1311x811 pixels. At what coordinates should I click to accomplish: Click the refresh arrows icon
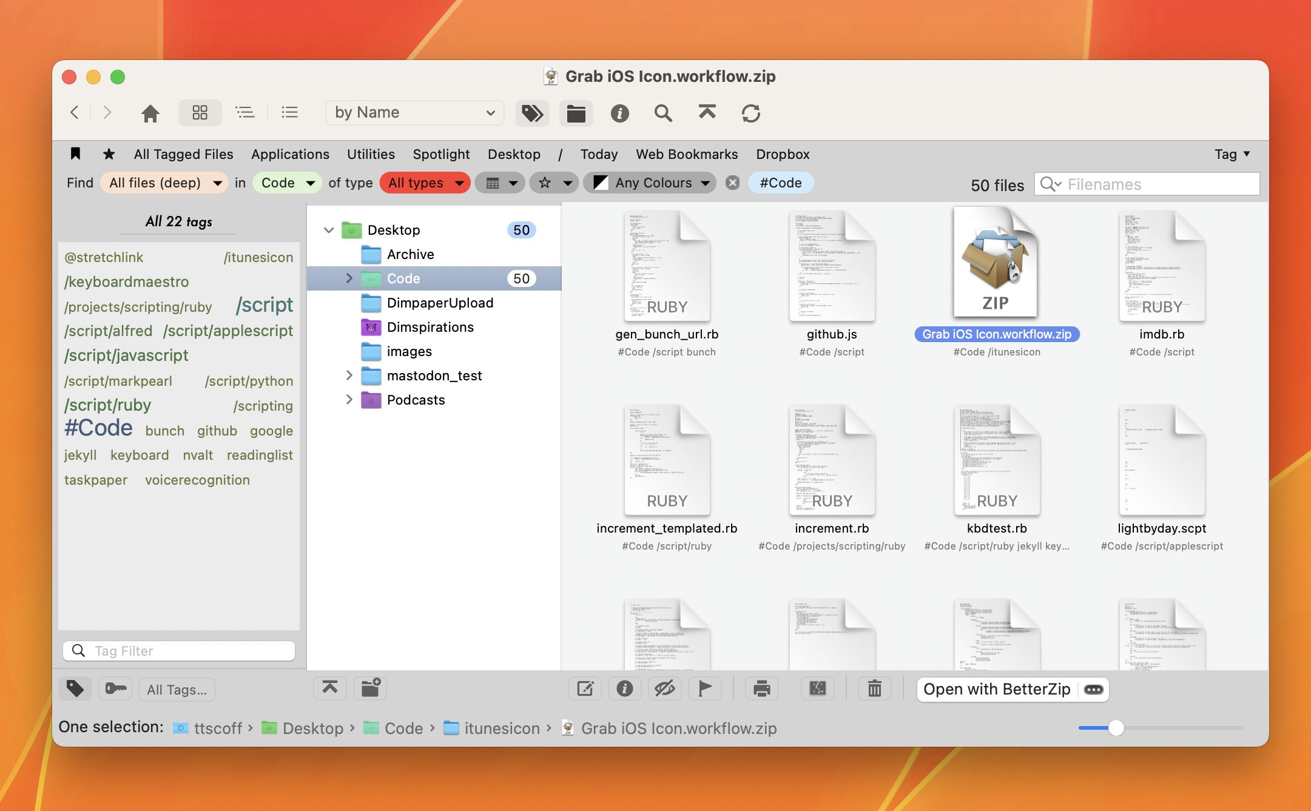tap(750, 113)
